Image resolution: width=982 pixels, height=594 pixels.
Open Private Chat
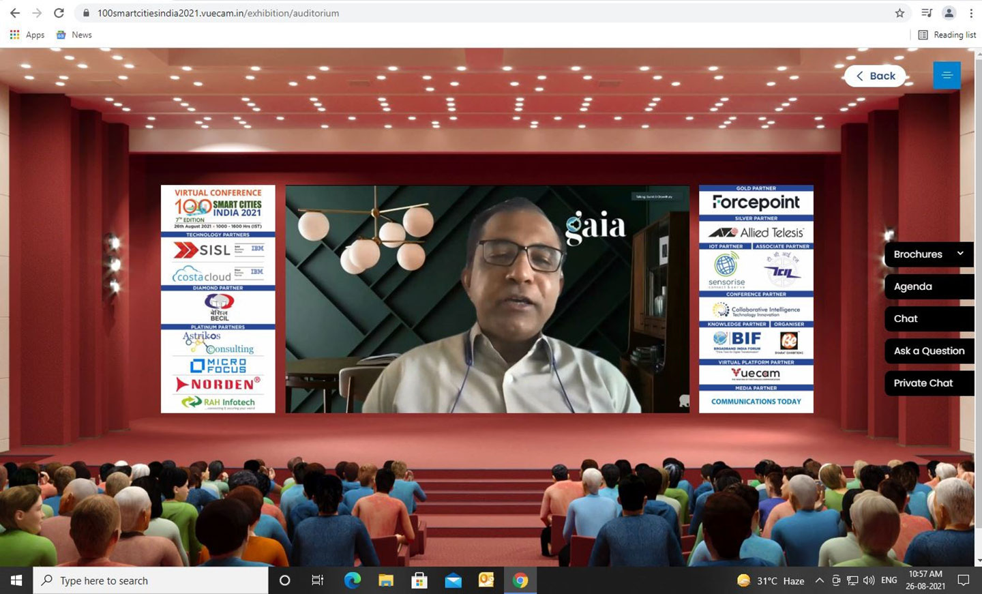coord(929,383)
